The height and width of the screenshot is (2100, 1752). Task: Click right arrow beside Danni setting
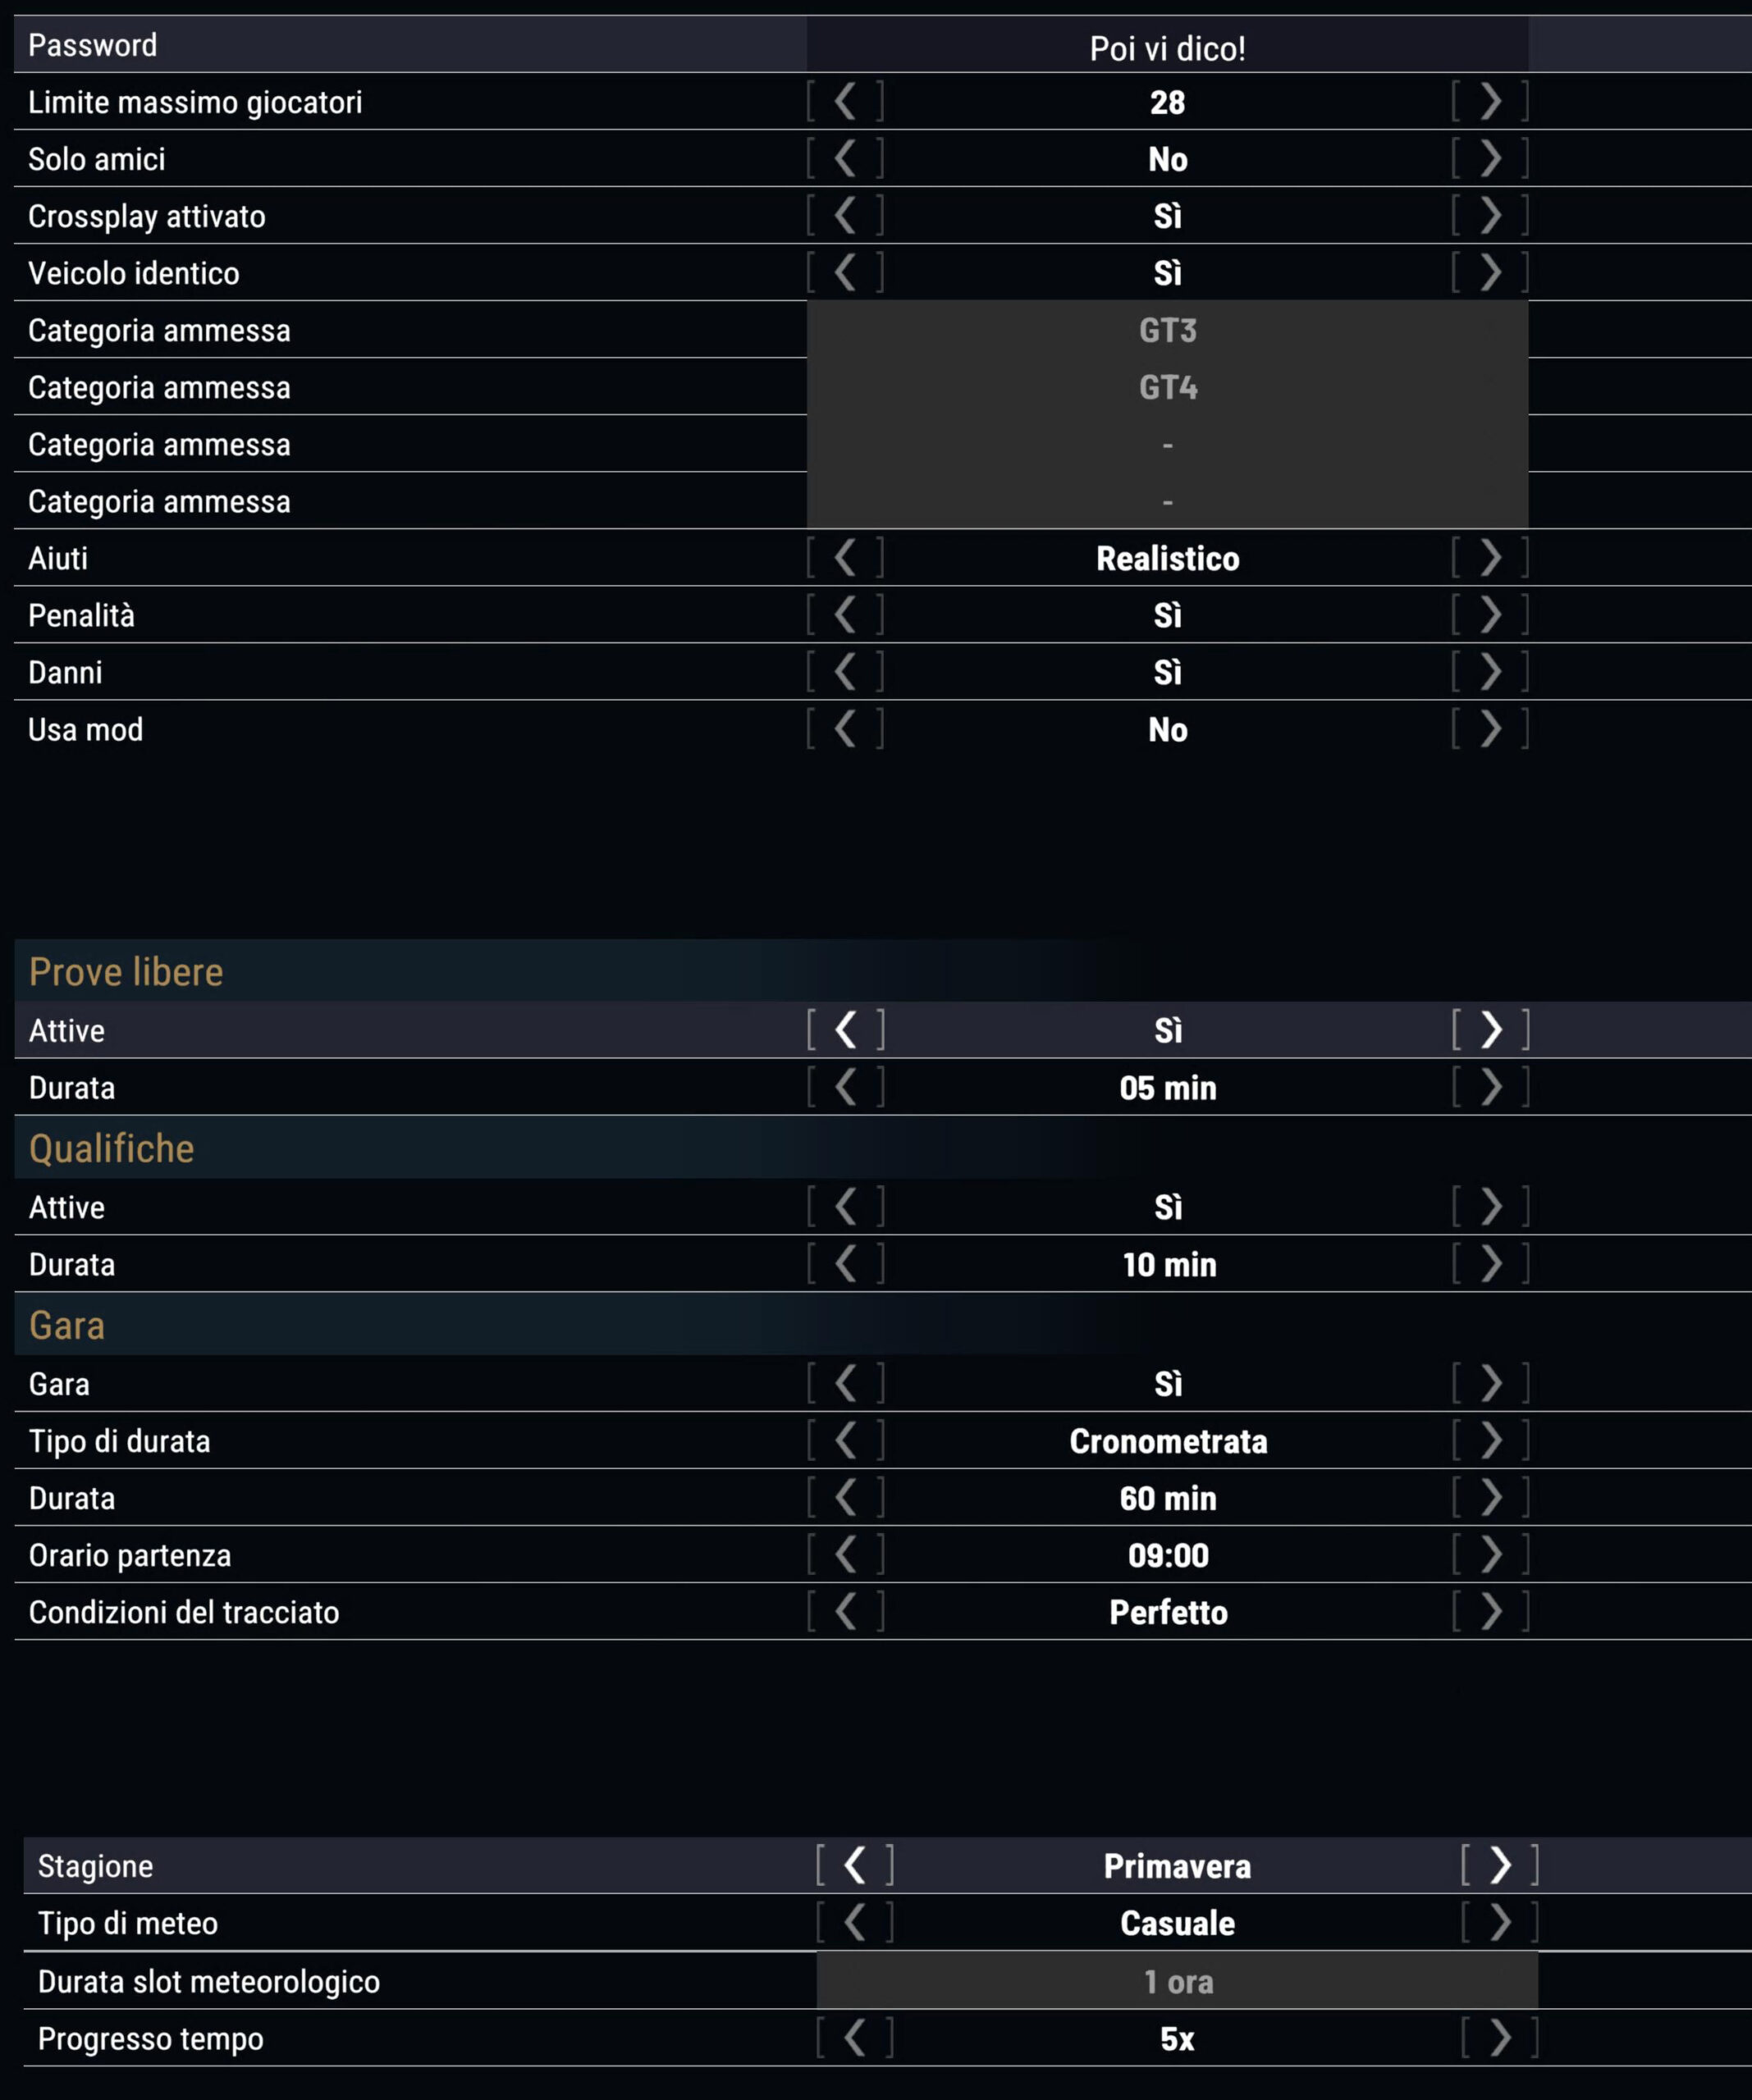tap(1490, 672)
